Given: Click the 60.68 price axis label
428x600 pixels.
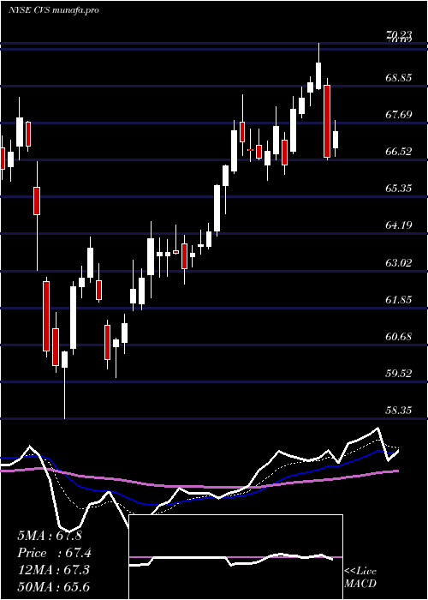Looking at the screenshot, I should [399, 336].
